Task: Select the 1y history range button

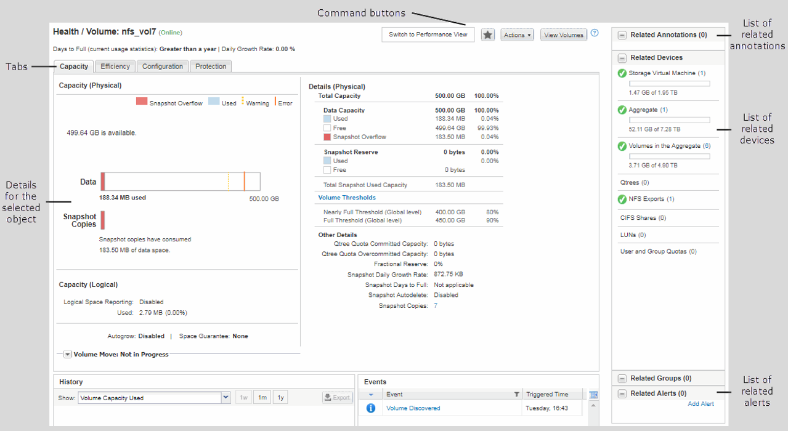Action: click(280, 398)
